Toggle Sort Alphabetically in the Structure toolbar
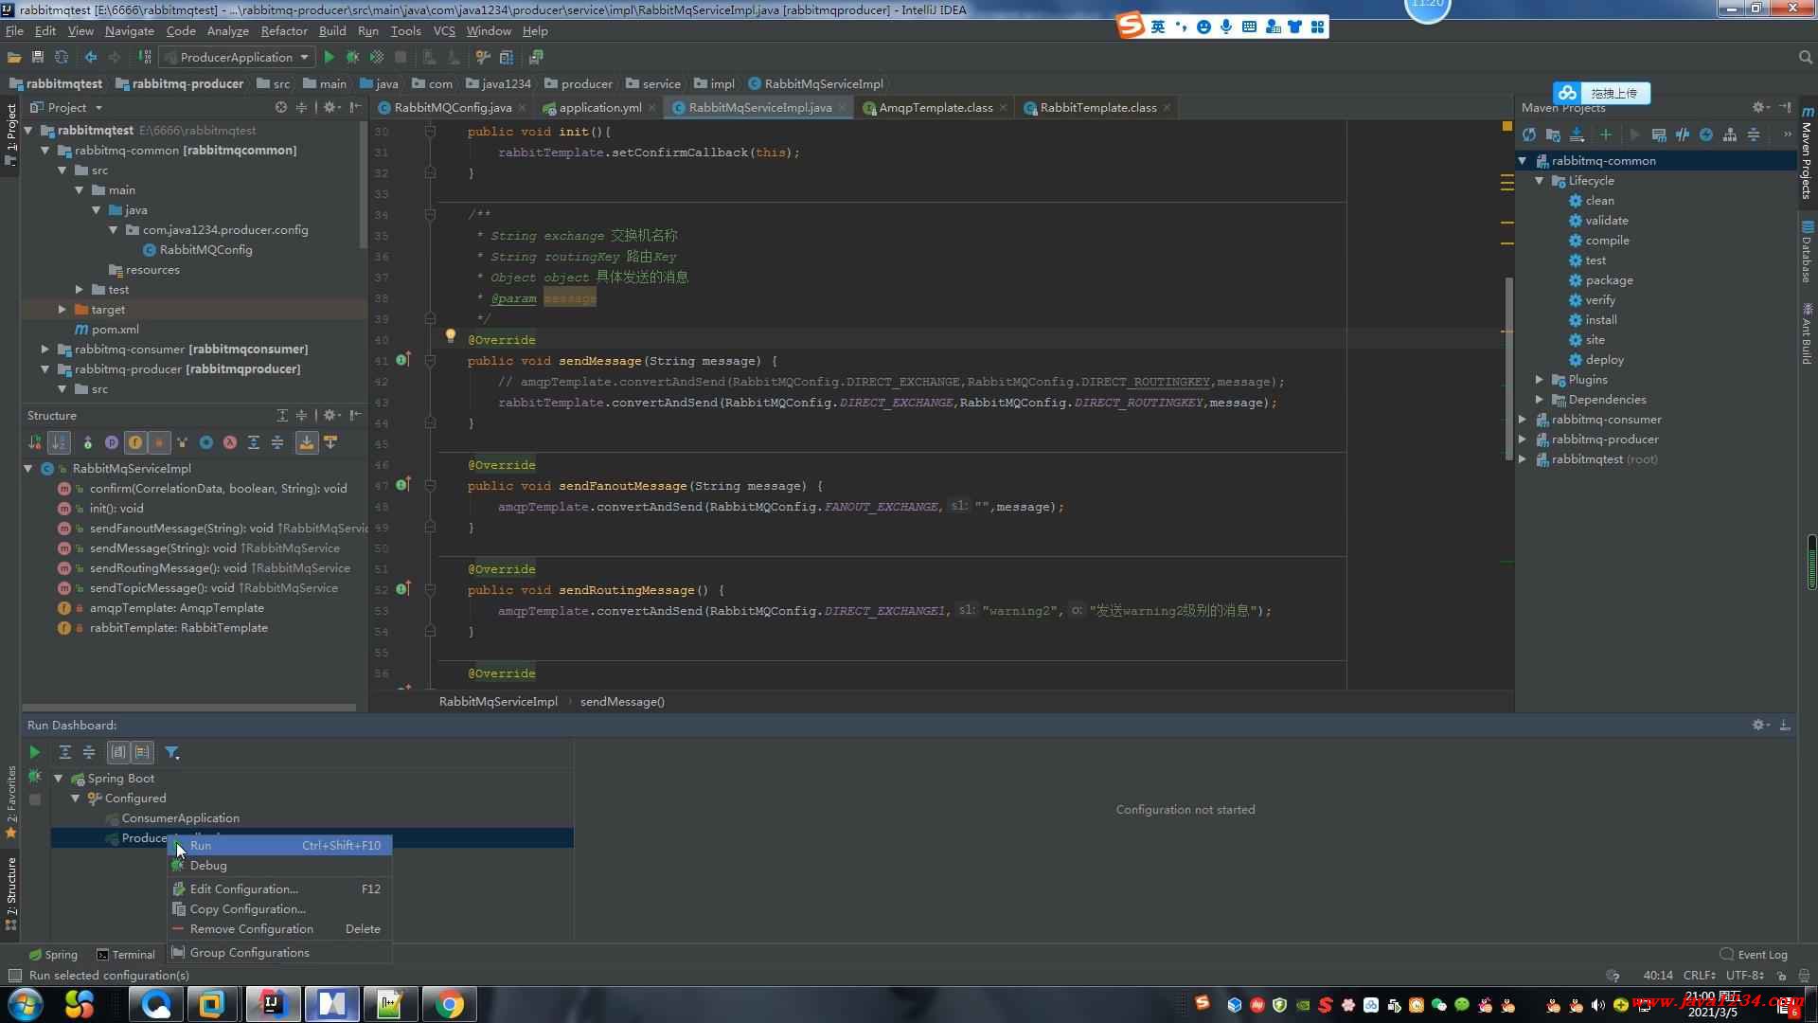1818x1023 pixels. pos(59,442)
